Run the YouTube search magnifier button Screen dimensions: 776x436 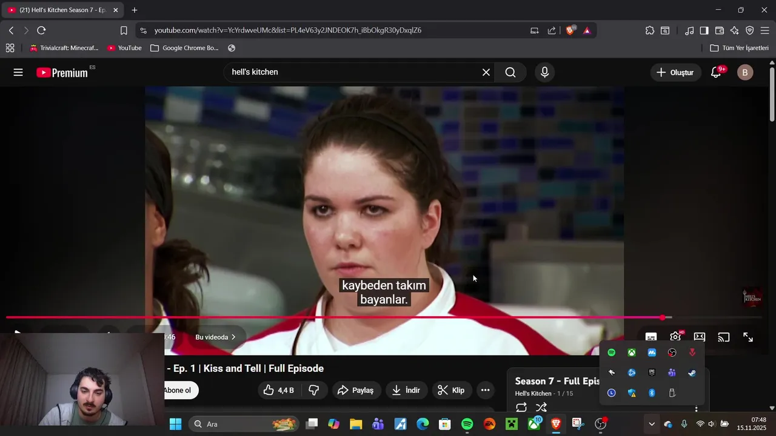[510, 73]
